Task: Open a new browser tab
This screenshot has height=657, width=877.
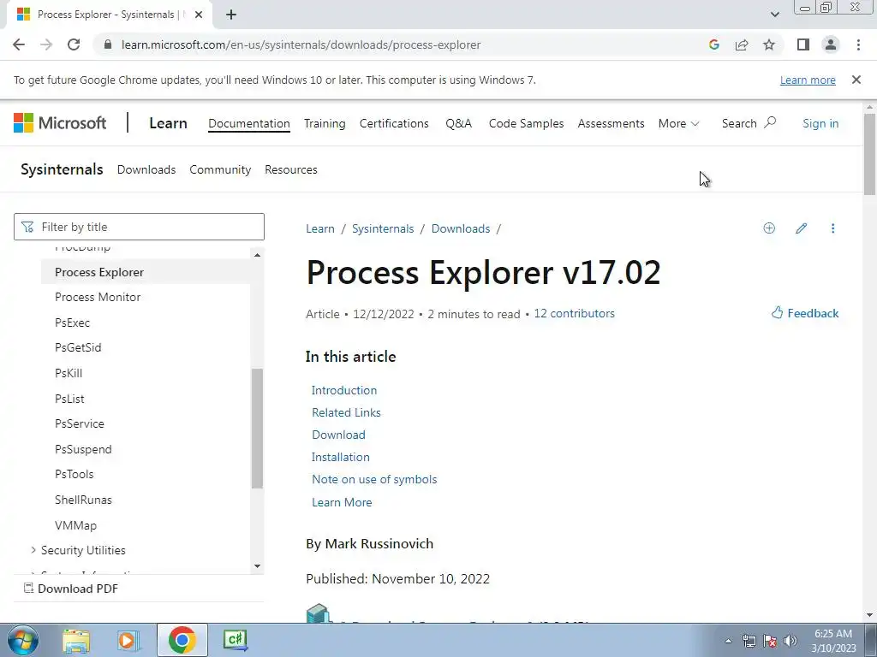Action: (231, 15)
